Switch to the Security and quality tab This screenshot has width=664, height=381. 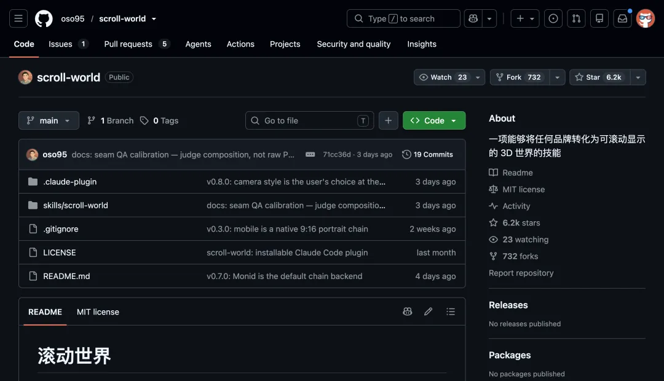pos(354,44)
